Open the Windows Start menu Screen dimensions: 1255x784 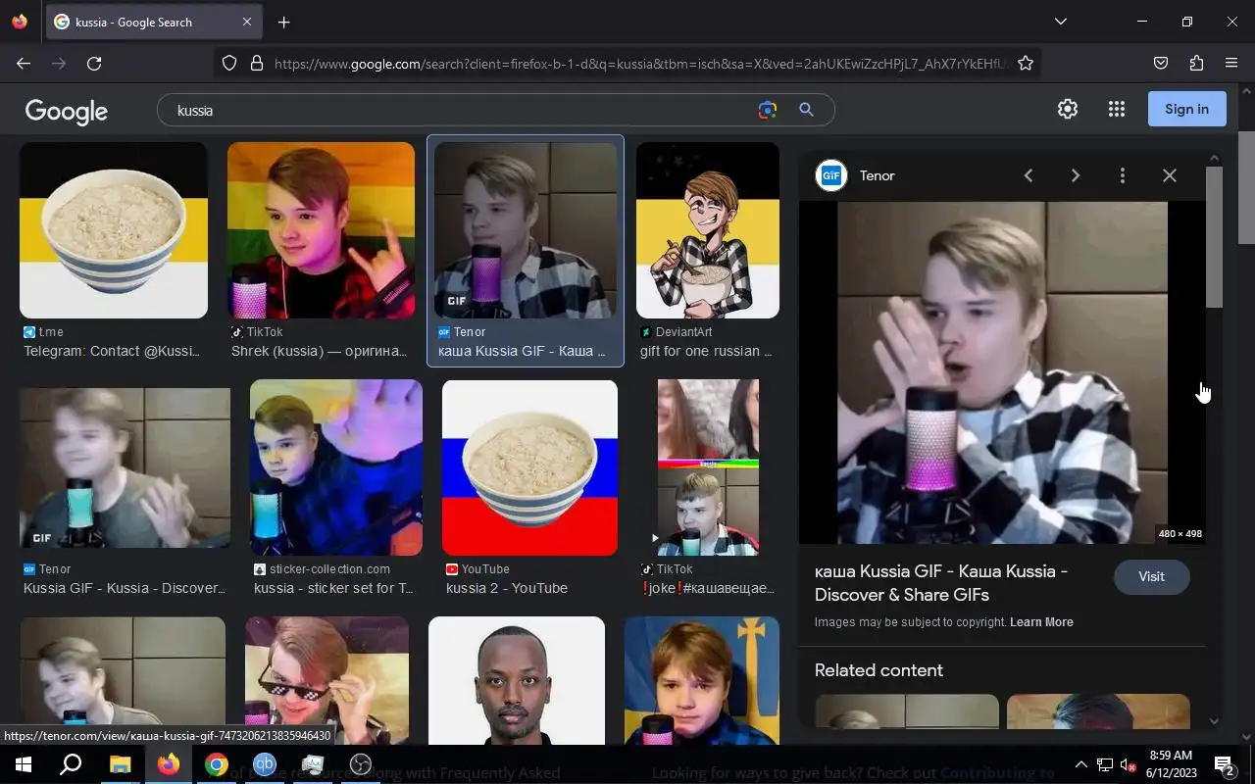(x=23, y=764)
